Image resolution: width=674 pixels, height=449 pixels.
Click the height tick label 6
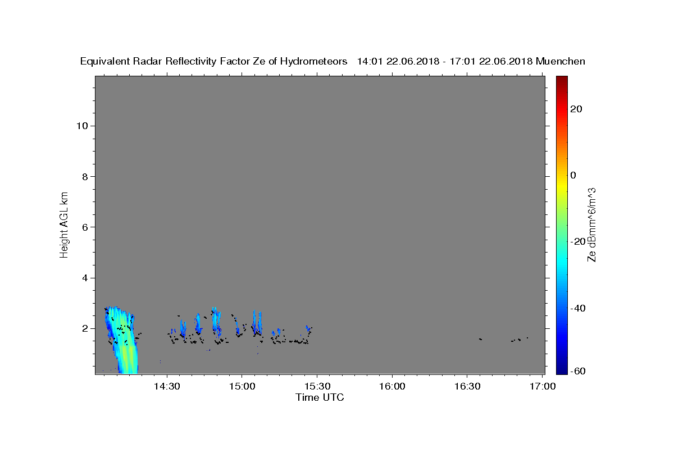(x=84, y=227)
